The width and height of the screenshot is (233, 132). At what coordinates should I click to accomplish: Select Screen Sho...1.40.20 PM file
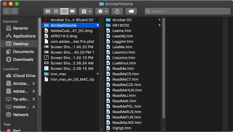click(71, 47)
